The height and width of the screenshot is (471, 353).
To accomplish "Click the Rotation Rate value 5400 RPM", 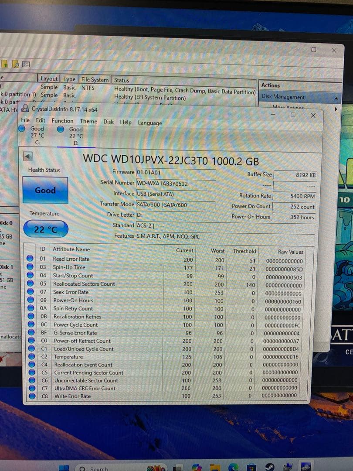I will (294, 196).
